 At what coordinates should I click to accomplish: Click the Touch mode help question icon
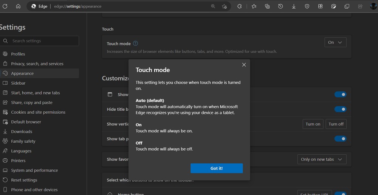click(x=135, y=43)
